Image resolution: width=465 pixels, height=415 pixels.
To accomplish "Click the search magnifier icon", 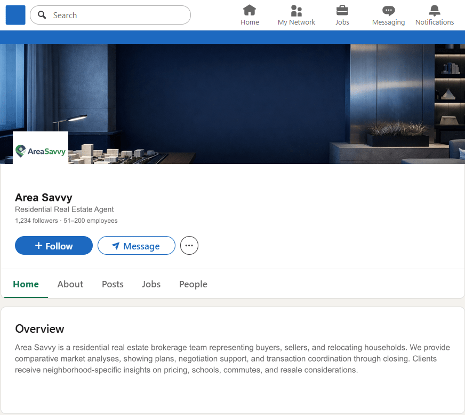I will 42,15.
